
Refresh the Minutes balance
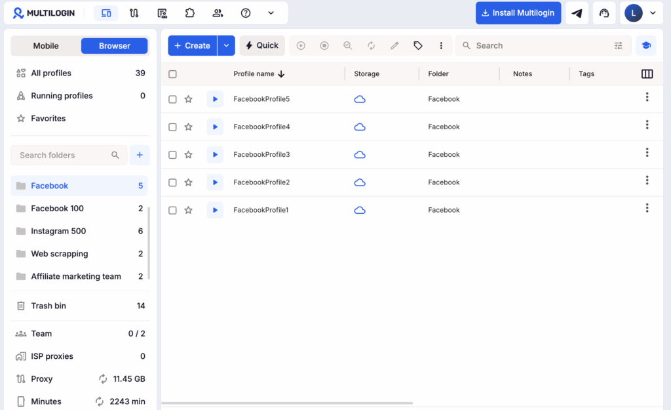[x=100, y=401]
